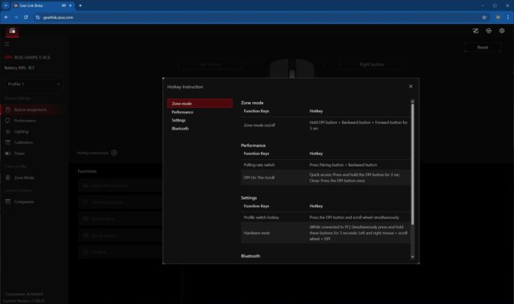Open Button assignment in the sidebar
514x304 pixels.
pos(33,109)
